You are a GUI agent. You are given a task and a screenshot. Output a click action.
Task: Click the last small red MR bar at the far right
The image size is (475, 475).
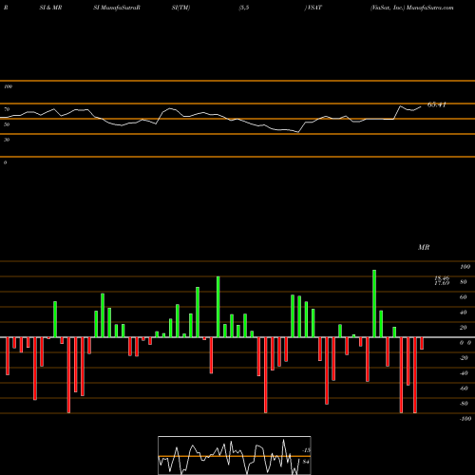click(x=422, y=343)
